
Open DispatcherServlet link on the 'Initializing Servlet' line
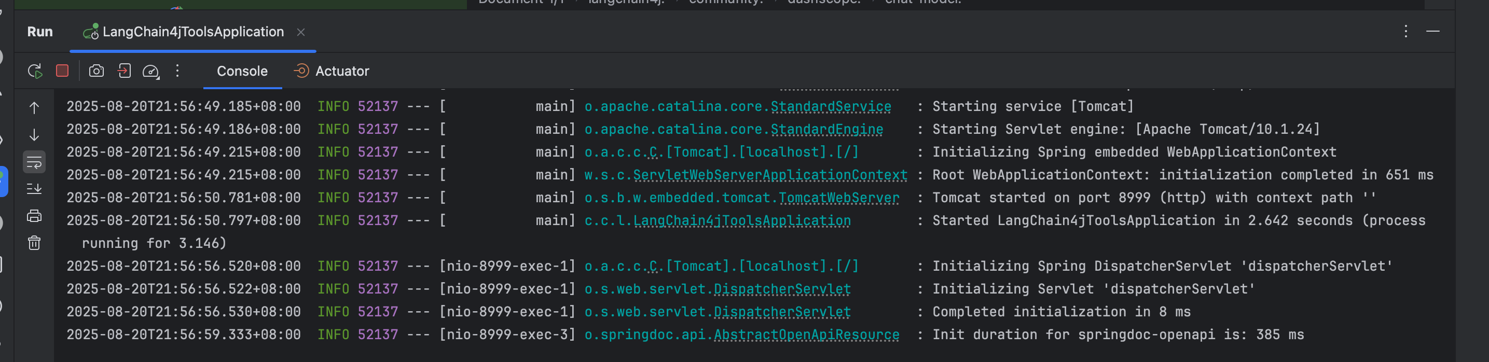782,289
